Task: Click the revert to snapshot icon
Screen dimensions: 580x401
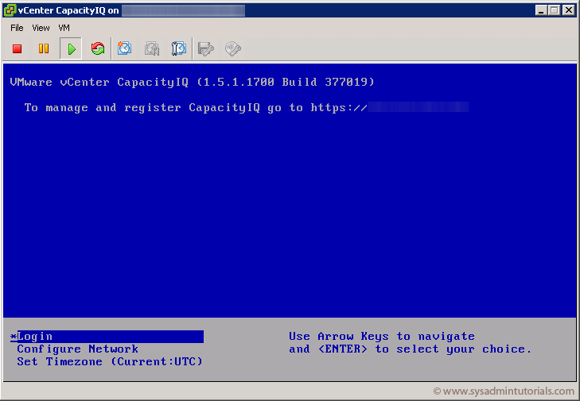Action: tap(152, 48)
